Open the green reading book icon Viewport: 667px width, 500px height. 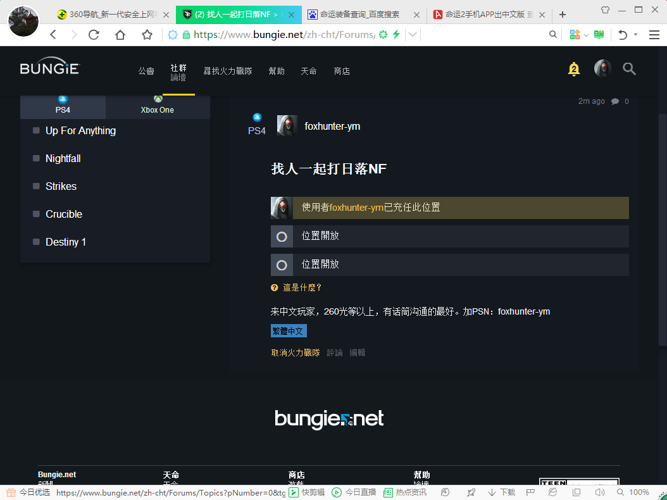coord(599,34)
